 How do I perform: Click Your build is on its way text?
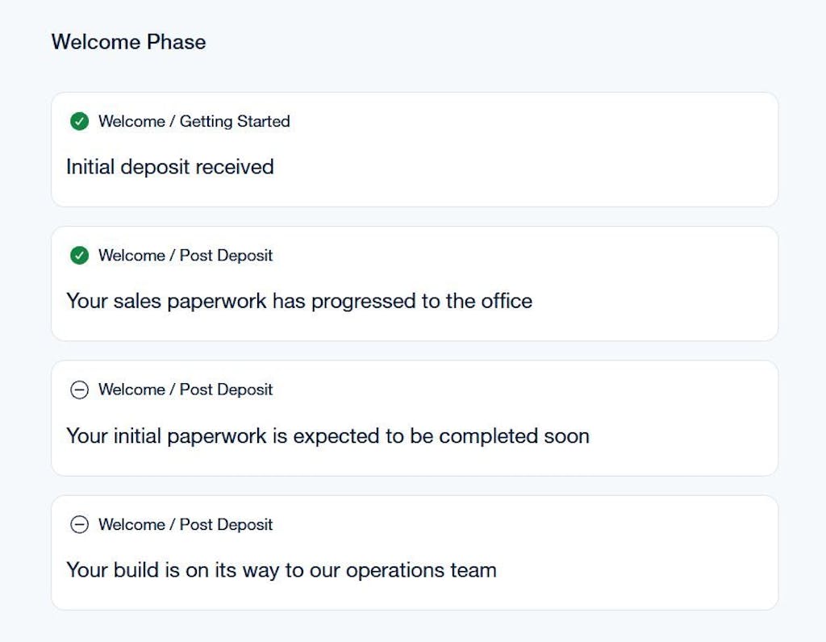coord(281,570)
